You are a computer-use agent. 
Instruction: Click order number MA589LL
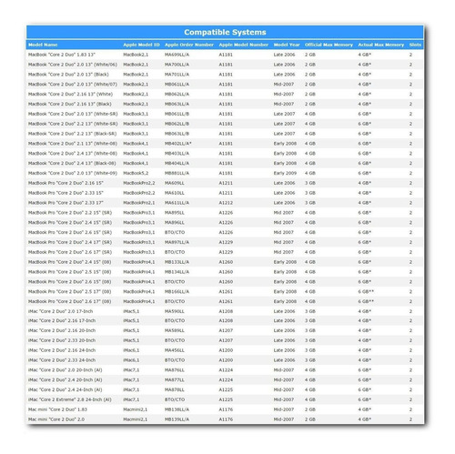tap(175, 330)
